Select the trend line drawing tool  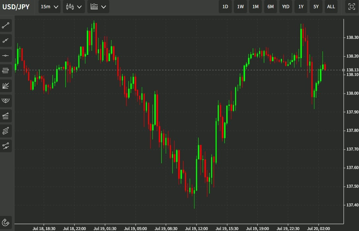6,25
